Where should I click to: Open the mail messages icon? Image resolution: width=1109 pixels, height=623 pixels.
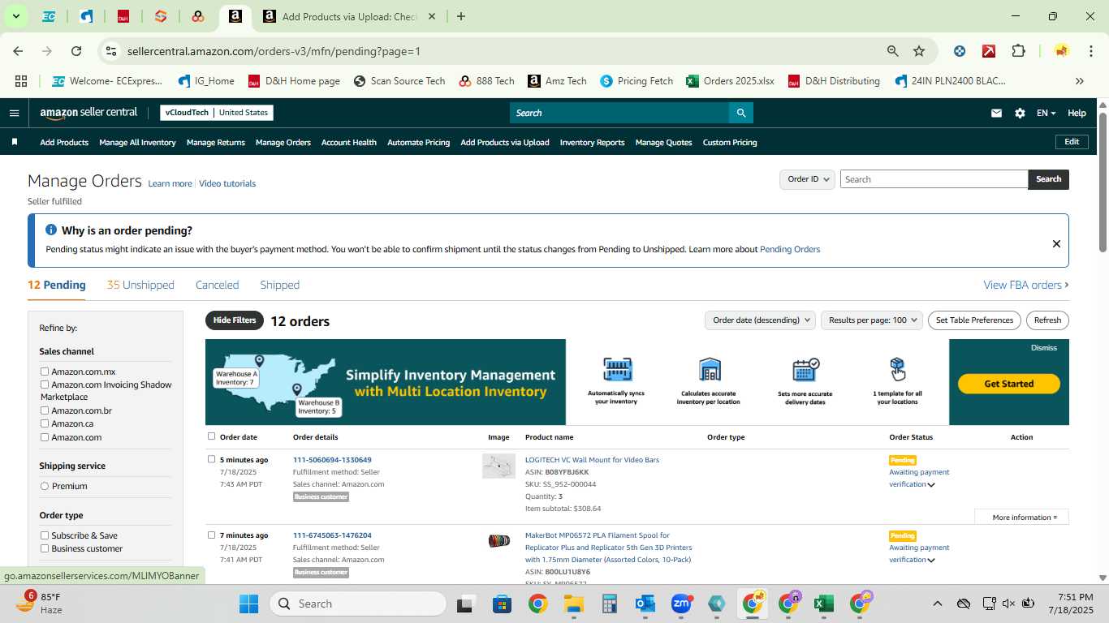[996, 113]
